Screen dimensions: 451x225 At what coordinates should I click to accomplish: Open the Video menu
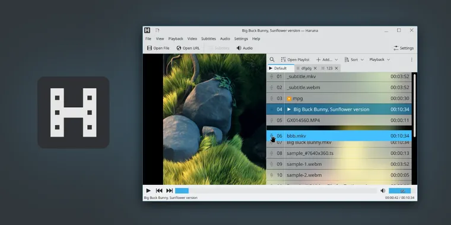(x=192, y=38)
